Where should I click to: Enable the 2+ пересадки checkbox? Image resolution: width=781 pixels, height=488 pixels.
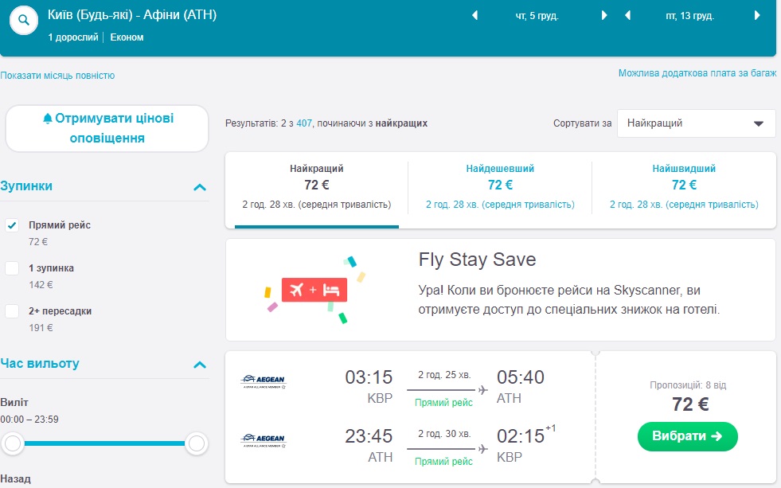click(12, 311)
